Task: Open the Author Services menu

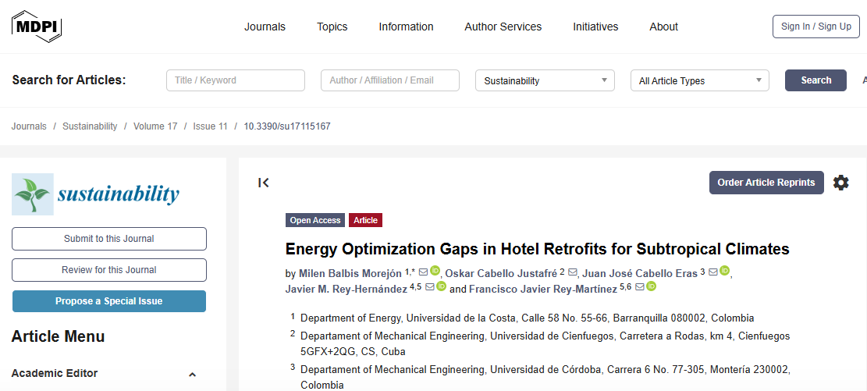Action: pyautogui.click(x=503, y=27)
